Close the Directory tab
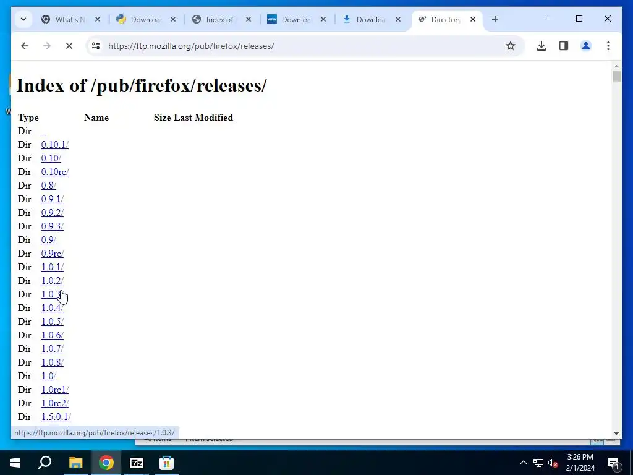Screen dimensions: 633x475 [473, 19]
